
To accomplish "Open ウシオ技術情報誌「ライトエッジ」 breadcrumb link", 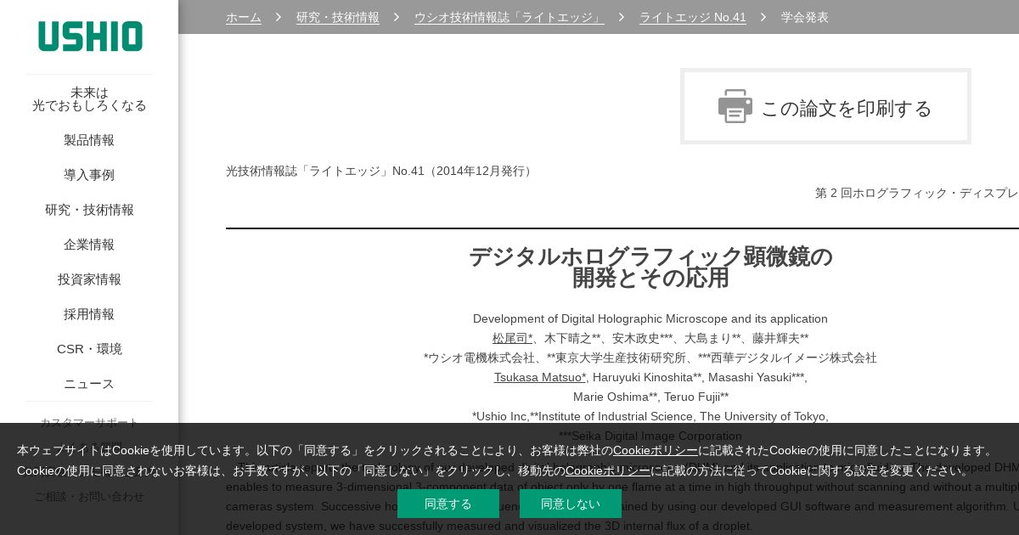I will pyautogui.click(x=509, y=17).
